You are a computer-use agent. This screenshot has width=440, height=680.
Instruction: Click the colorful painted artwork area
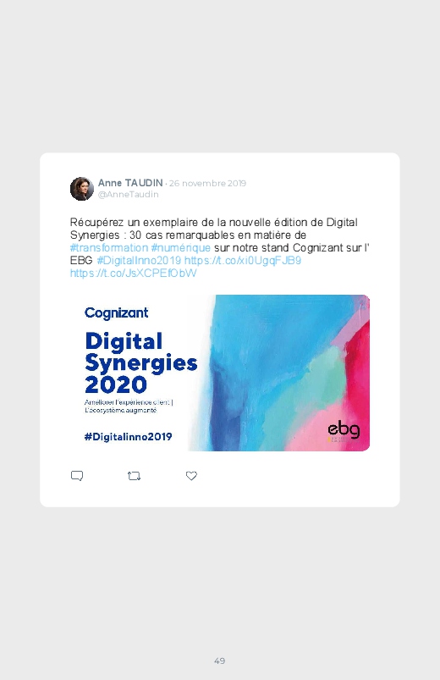coord(284,373)
